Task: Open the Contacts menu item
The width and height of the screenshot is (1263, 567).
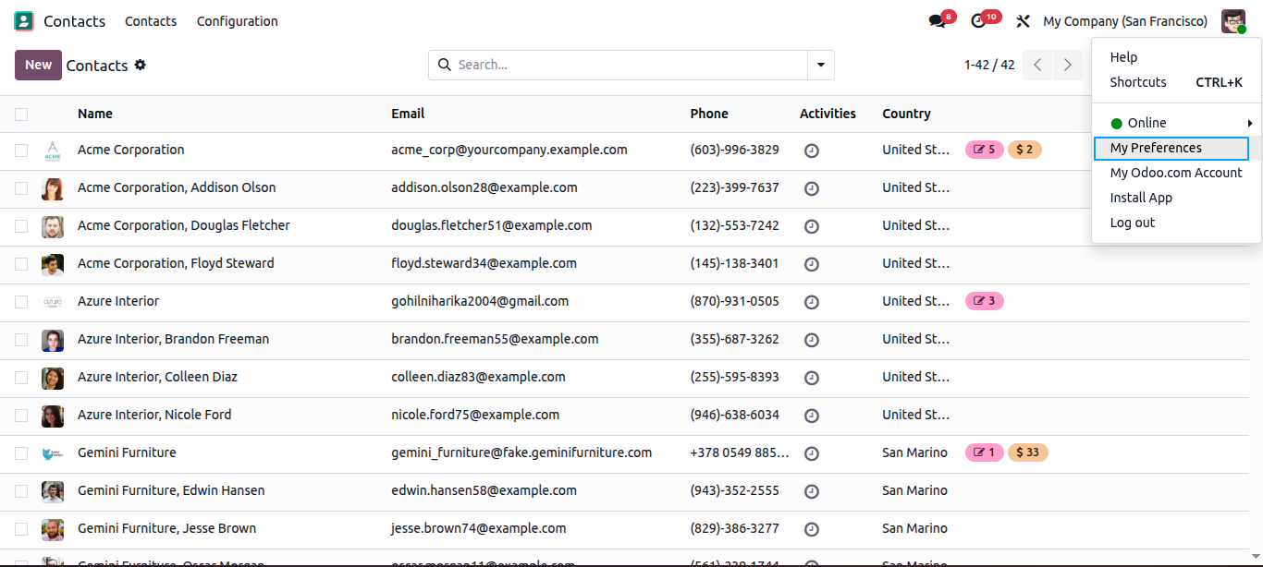Action: [151, 21]
